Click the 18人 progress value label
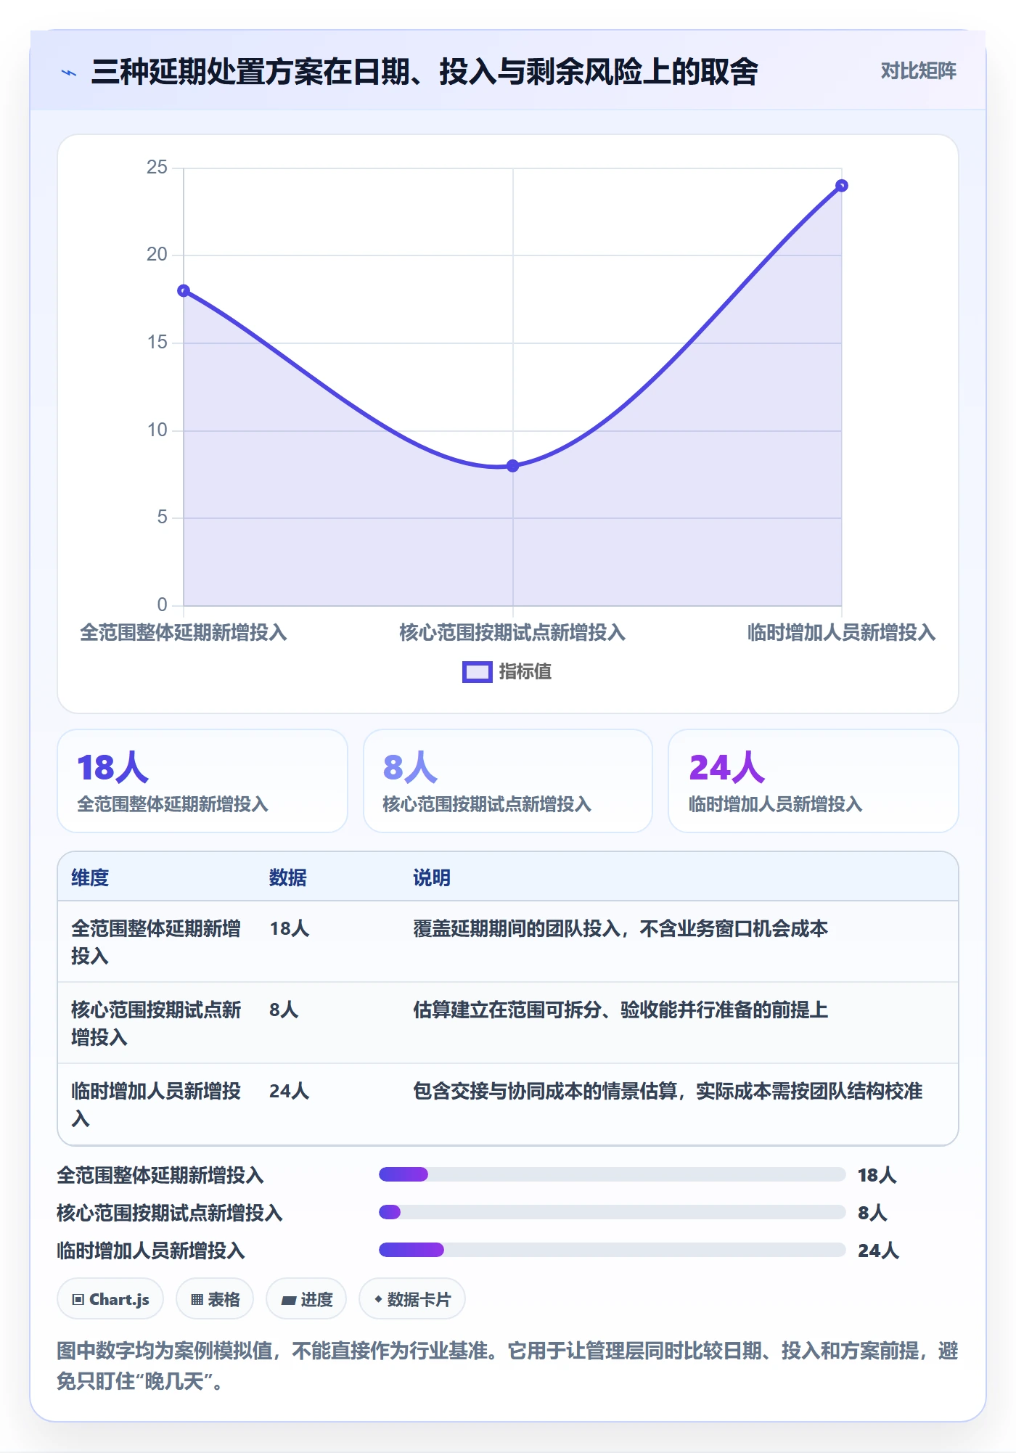Image resolution: width=1016 pixels, height=1453 pixels. pyautogui.click(x=877, y=1175)
